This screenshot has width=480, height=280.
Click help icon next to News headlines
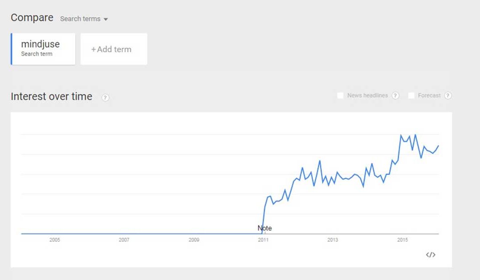tap(395, 96)
